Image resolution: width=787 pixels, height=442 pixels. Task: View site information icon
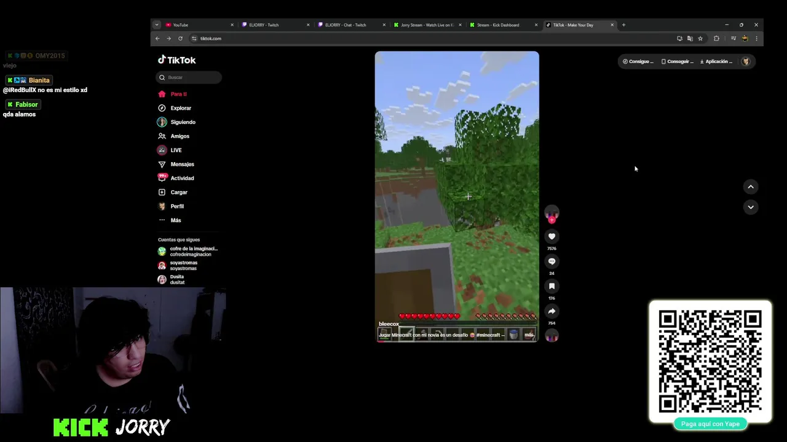click(194, 39)
